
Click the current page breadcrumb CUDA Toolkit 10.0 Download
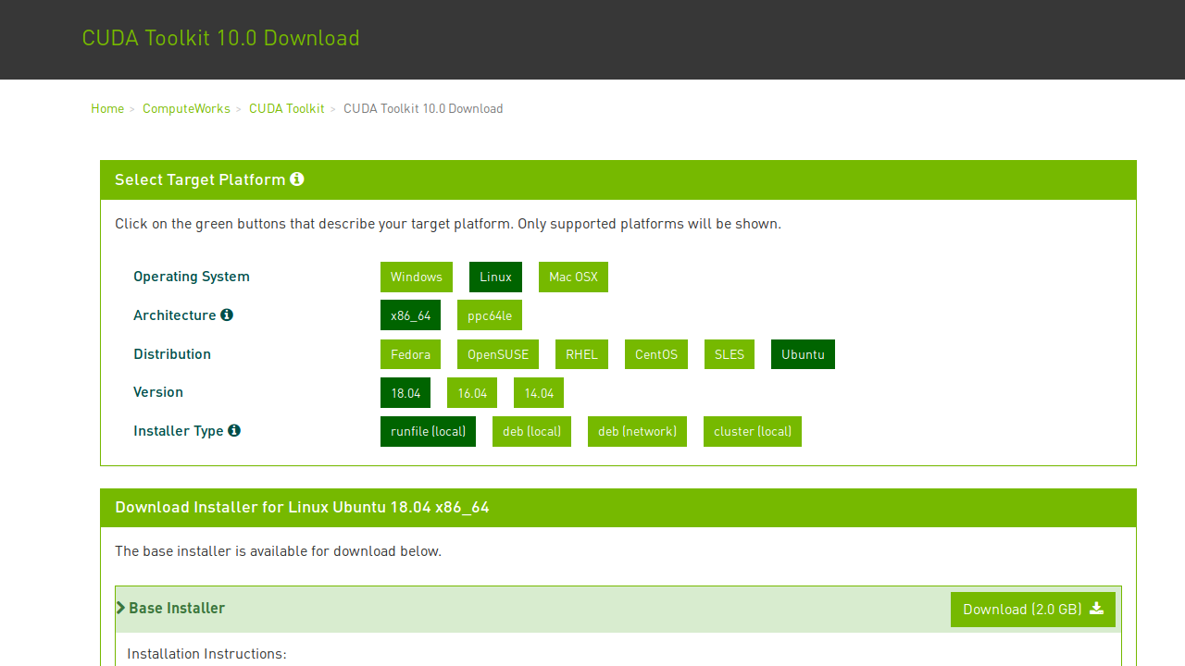point(423,108)
